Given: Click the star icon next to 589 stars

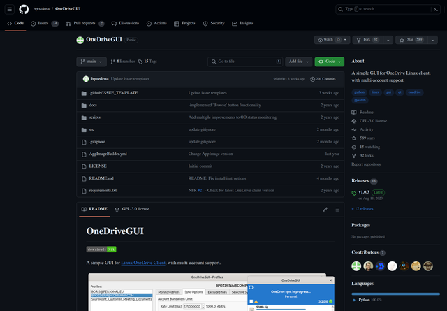Looking at the screenshot, I should [x=354, y=138].
